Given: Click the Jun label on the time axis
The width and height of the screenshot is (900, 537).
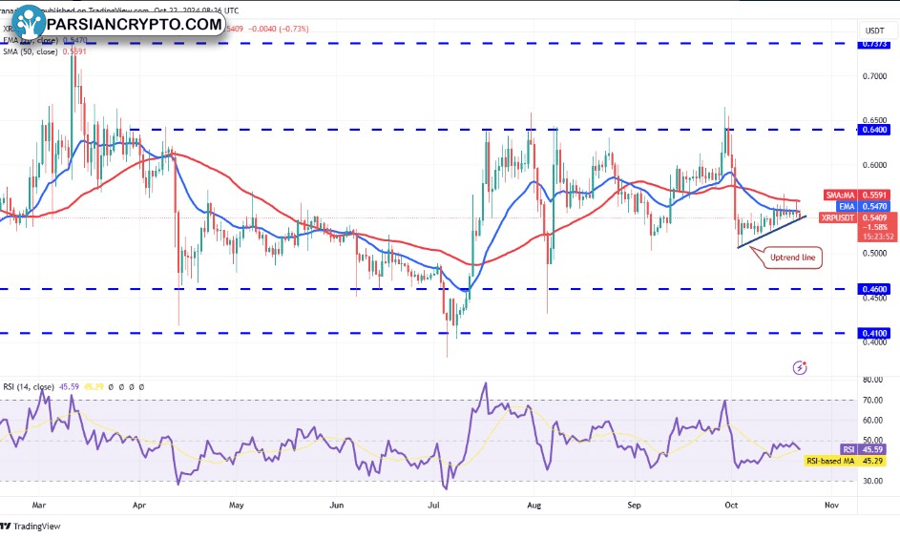Looking at the screenshot, I should [336, 506].
